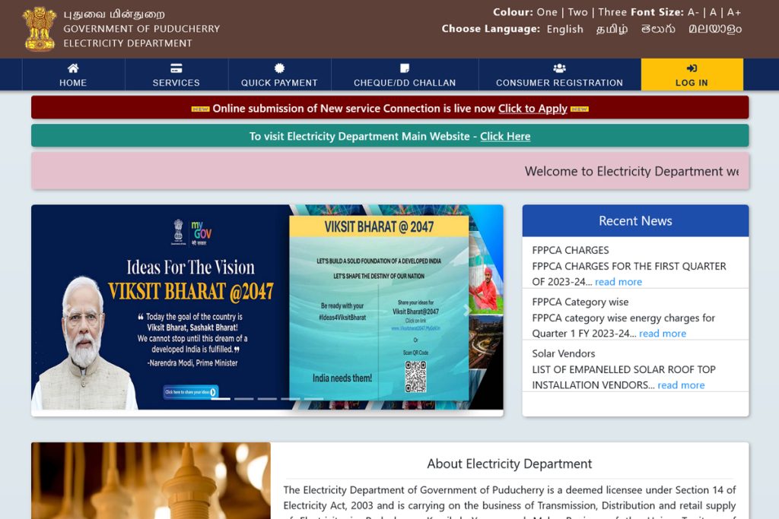Decrease font size with A-

tap(693, 12)
